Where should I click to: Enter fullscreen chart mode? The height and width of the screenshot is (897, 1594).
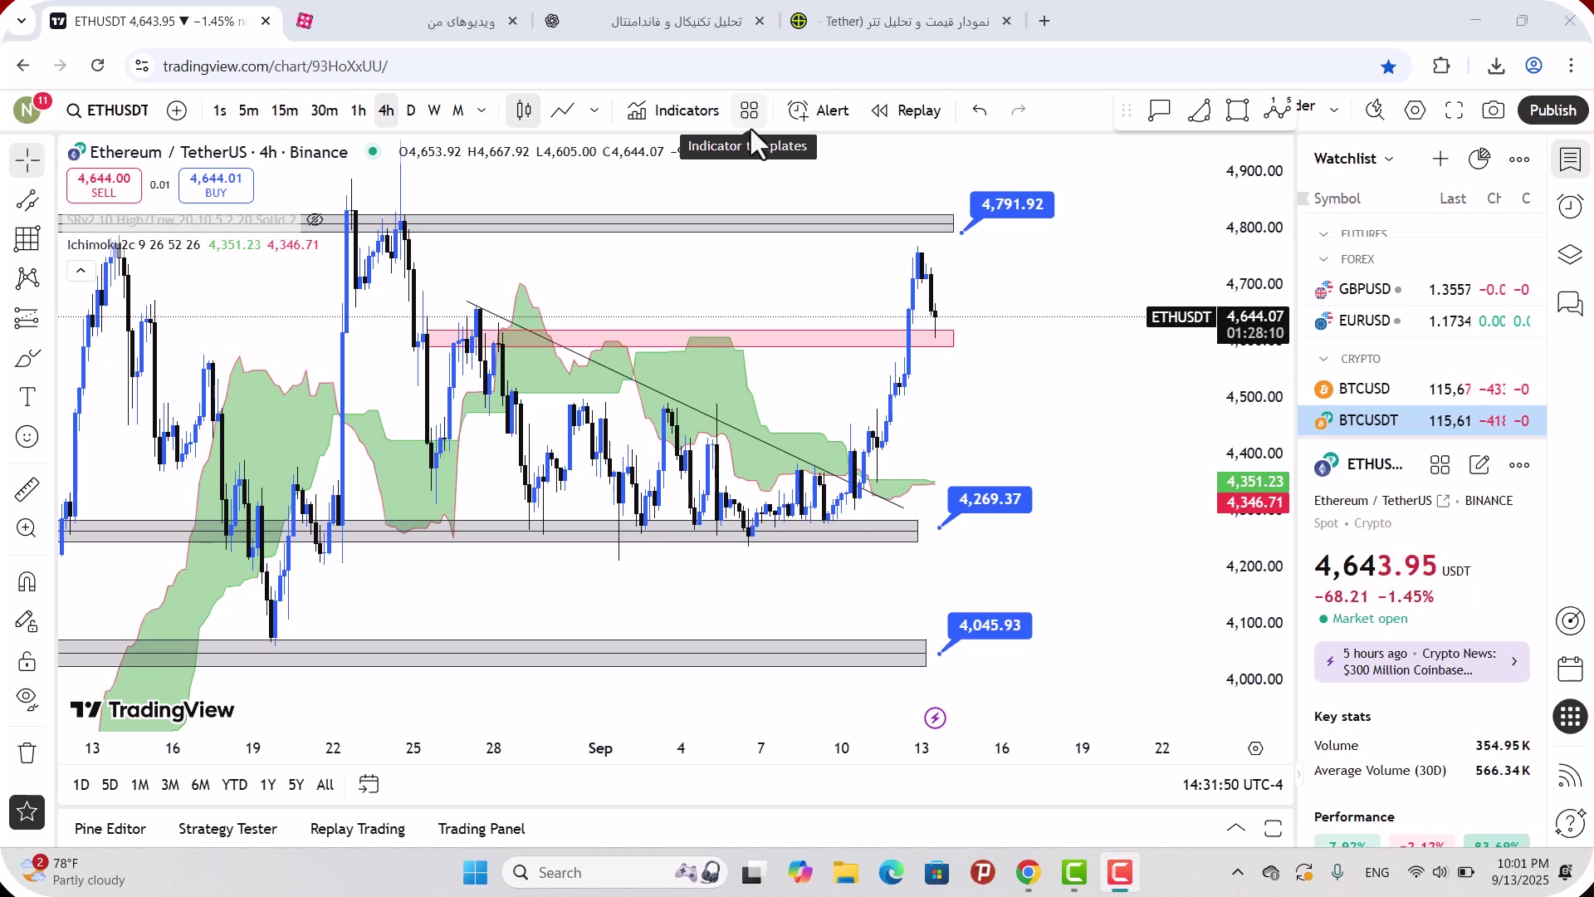click(x=1455, y=110)
